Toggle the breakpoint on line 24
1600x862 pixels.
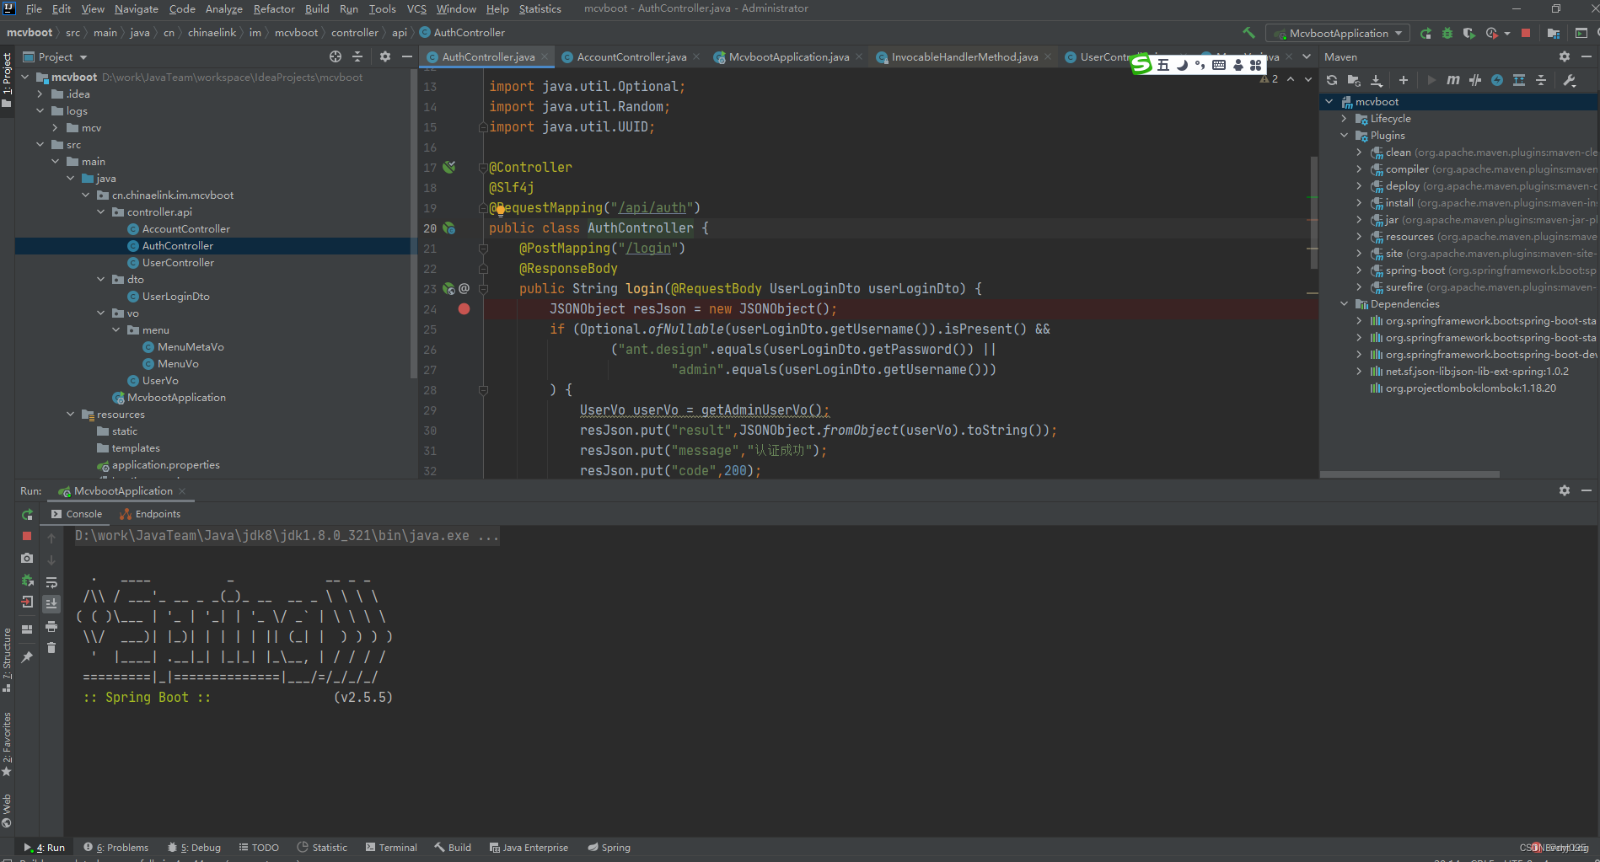coord(464,309)
